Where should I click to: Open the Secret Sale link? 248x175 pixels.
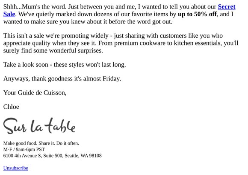(x=227, y=7)
